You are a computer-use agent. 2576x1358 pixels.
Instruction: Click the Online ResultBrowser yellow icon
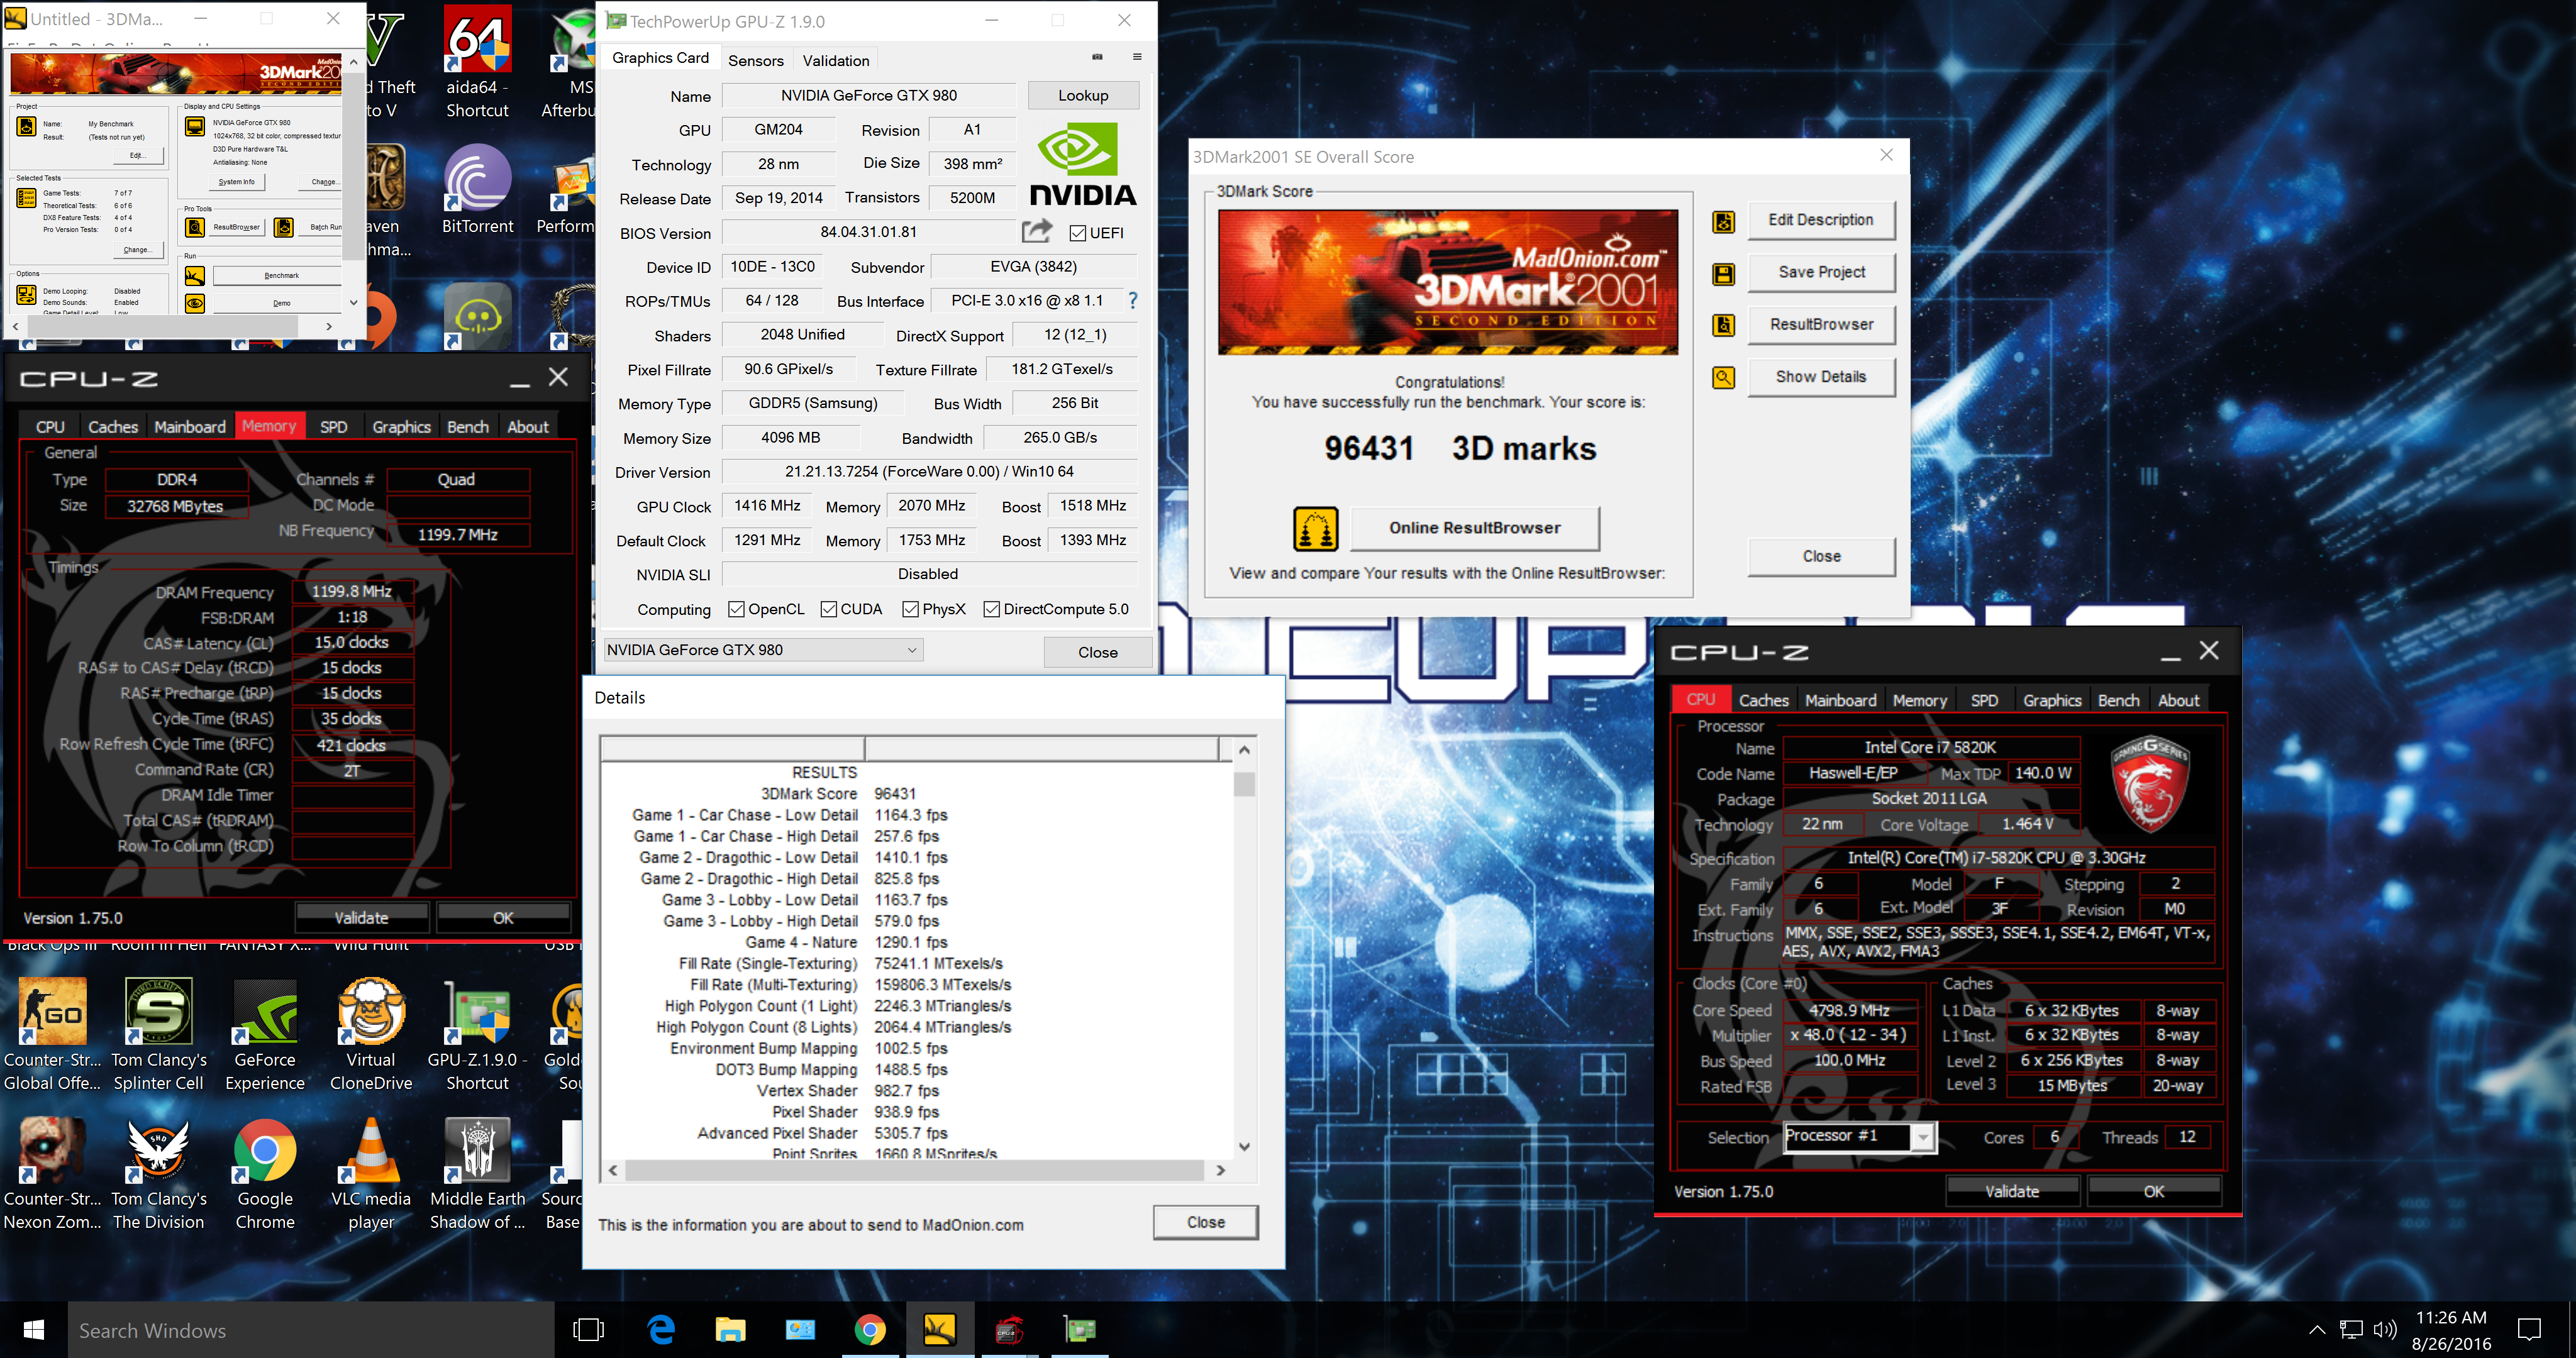click(1315, 528)
